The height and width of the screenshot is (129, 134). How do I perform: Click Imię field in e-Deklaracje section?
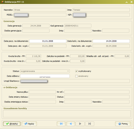pyautogui.click(x=78, y=102)
